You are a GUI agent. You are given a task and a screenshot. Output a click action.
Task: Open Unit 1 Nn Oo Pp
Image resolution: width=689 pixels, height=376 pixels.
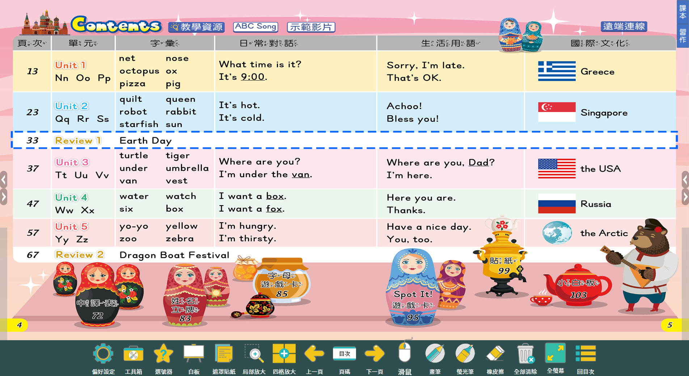click(x=83, y=72)
